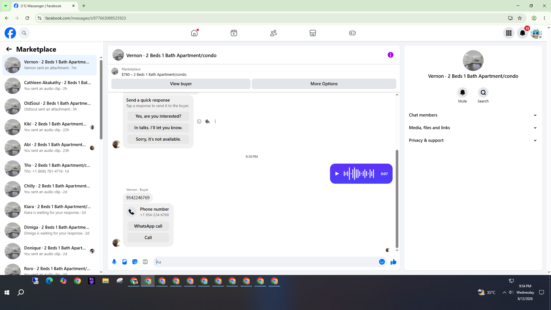The image size is (551, 310).
Task: Open the OldSoul conversation
Action: tap(50, 106)
